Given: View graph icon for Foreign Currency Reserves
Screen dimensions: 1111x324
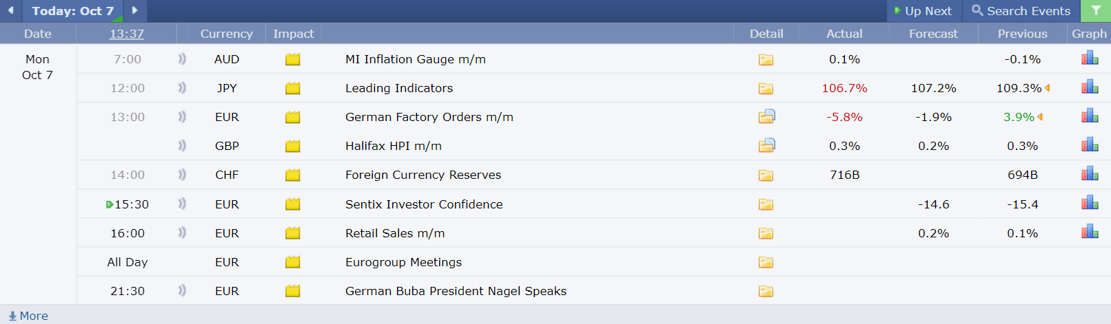Looking at the screenshot, I should tap(1090, 174).
